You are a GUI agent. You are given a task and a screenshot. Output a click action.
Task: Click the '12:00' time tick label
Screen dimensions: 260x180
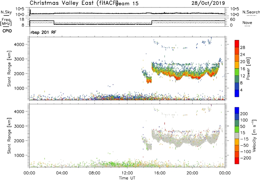127,173
